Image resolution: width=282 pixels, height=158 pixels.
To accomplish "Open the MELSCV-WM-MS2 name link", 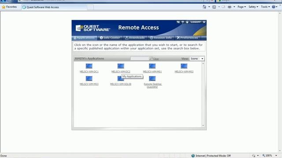I will [x=184, y=72].
